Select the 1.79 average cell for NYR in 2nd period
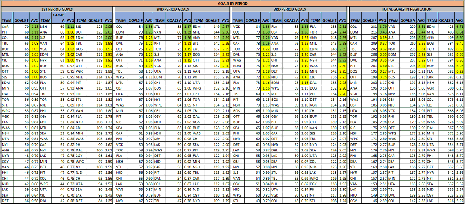This screenshot has height=204, width=465. point(226,201)
